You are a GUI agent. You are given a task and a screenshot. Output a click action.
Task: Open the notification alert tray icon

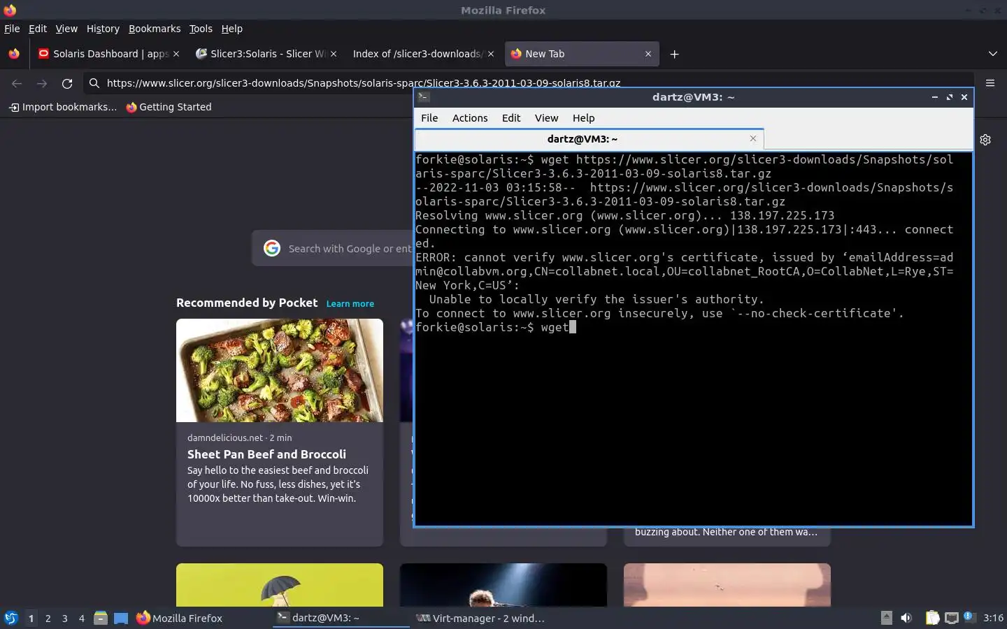coord(969,616)
